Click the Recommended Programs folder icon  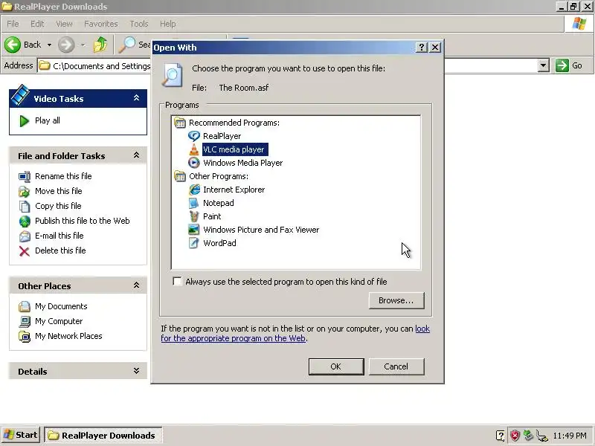179,123
